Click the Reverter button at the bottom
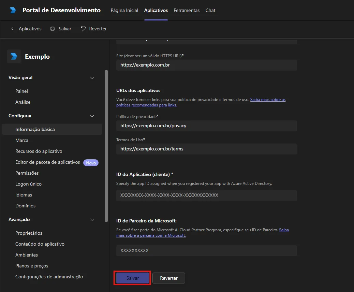Image resolution: width=354 pixels, height=292 pixels. tap(169, 278)
